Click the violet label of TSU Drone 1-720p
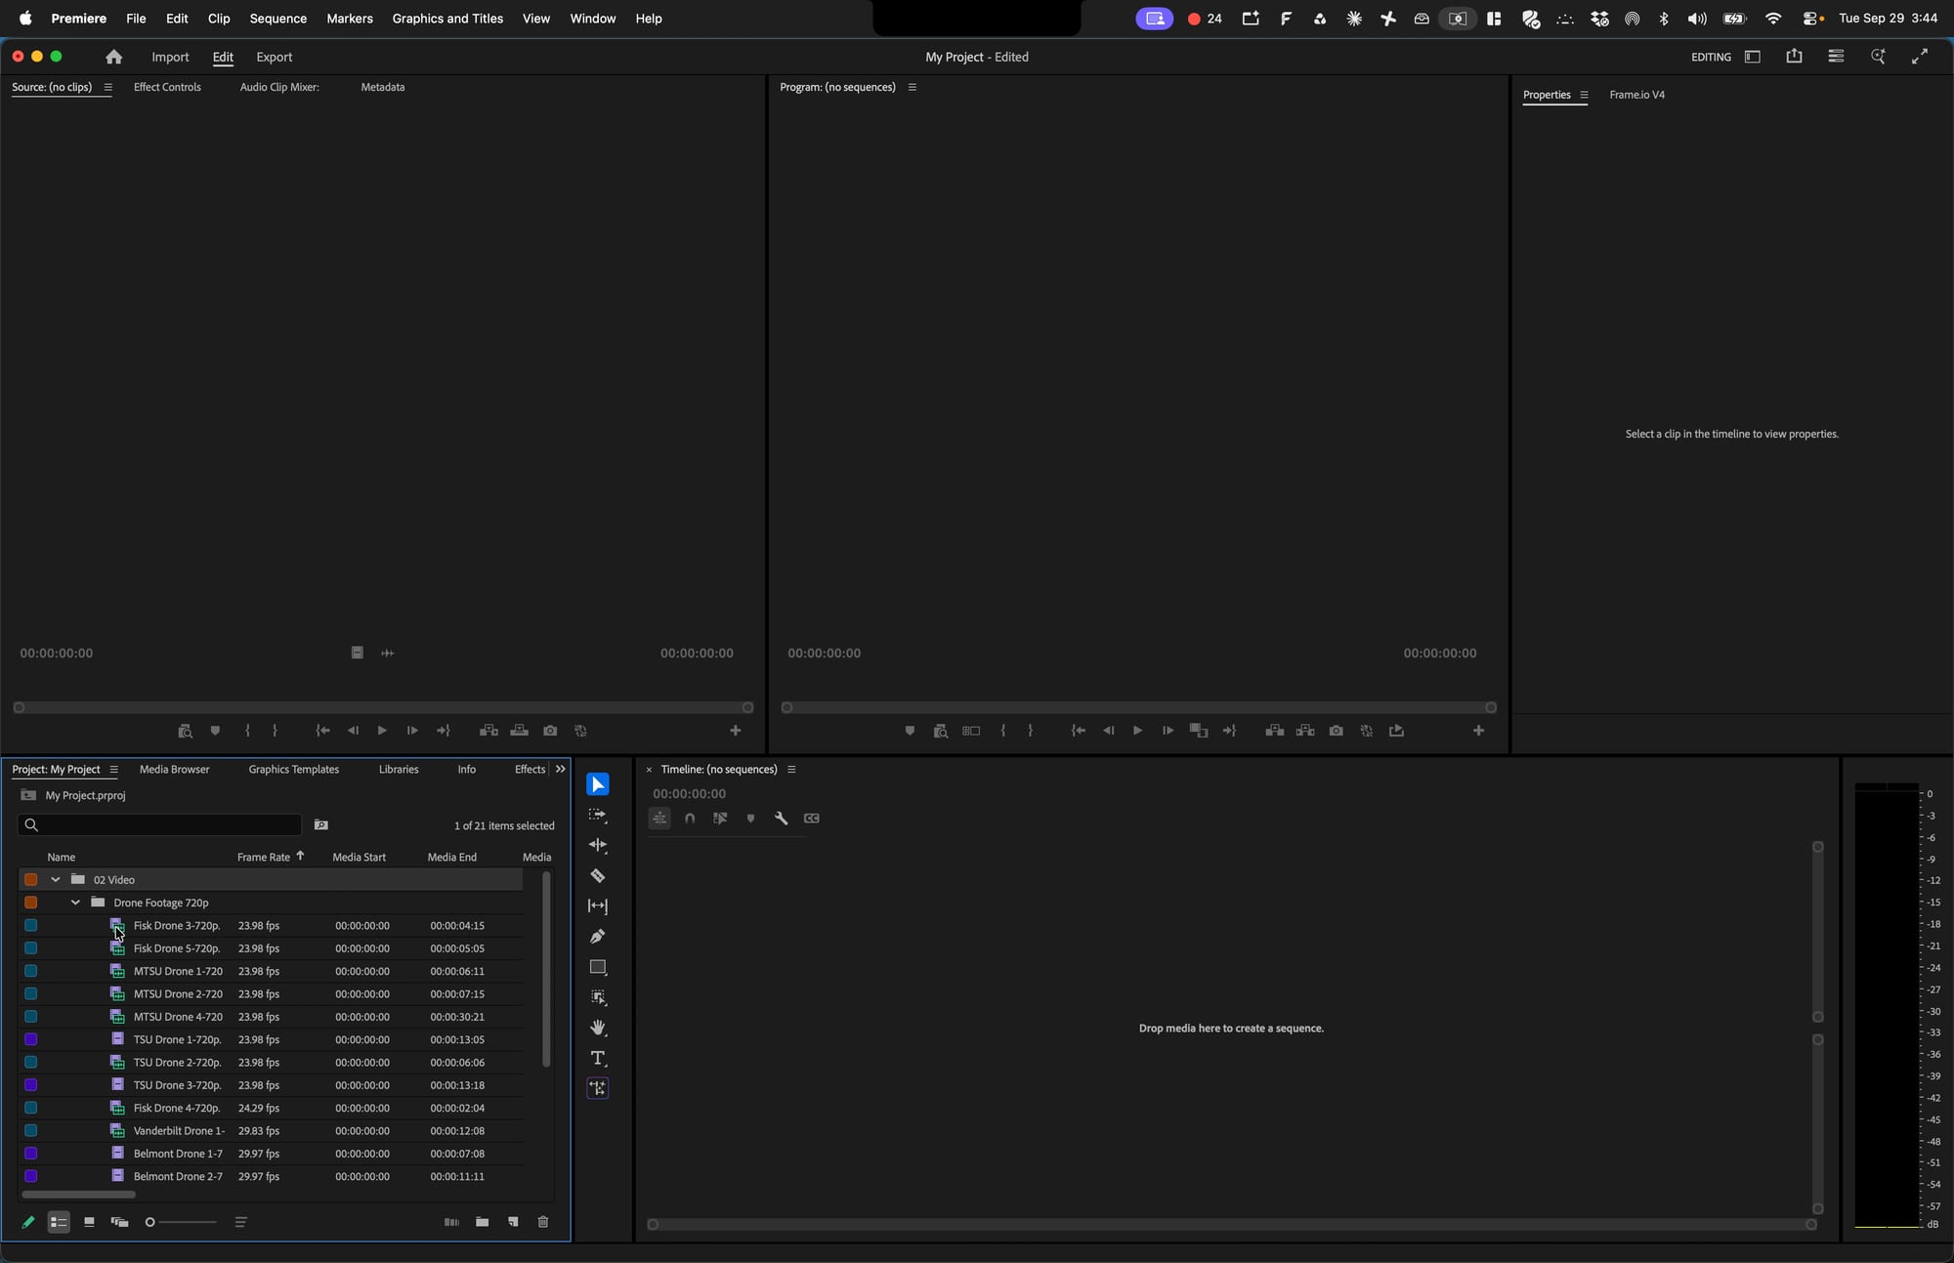 31,1039
